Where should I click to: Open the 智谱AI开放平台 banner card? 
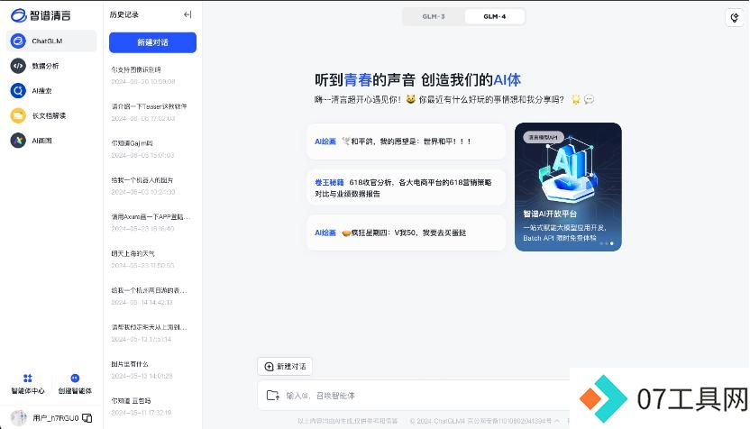click(x=568, y=187)
